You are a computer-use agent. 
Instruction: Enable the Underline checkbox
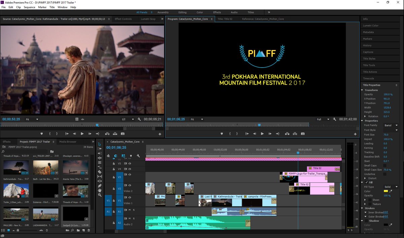tap(385, 174)
